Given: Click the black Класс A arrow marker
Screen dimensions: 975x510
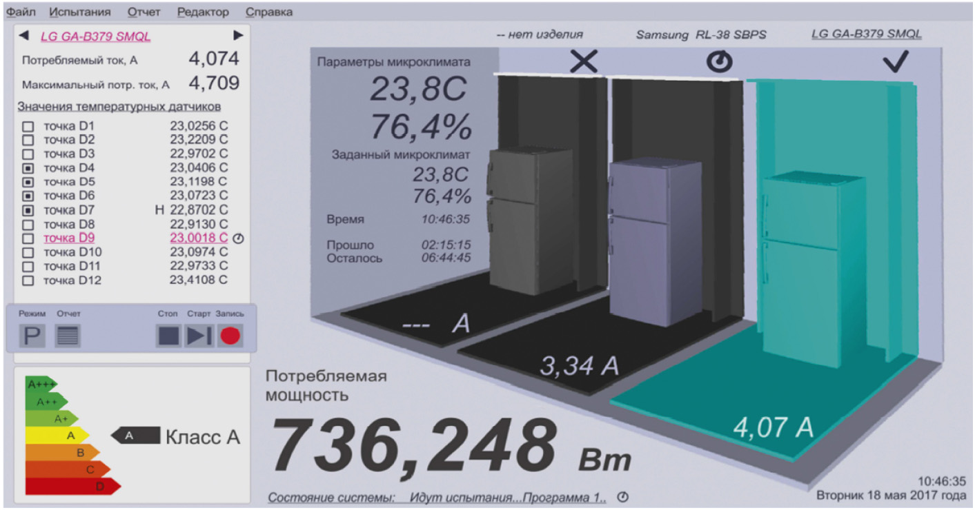Looking at the screenshot, I should click(x=135, y=436).
